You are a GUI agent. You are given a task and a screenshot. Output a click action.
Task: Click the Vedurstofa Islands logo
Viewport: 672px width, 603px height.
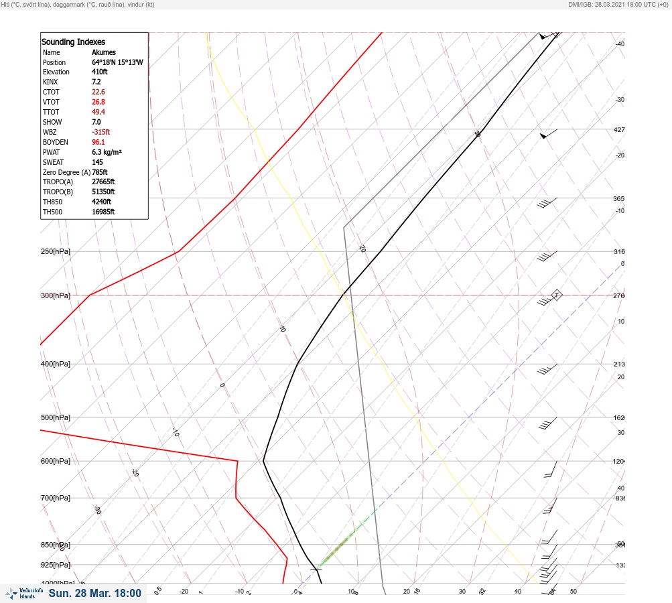tap(24, 593)
